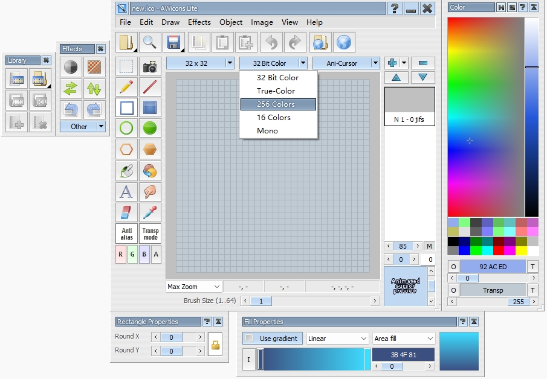
Task: Open the Effects menu
Action: 199,22
